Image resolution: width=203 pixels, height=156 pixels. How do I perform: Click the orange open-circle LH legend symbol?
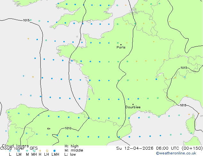coord(47,151)
